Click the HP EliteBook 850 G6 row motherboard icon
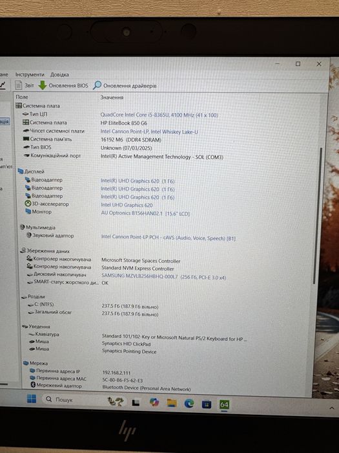 click(26, 122)
